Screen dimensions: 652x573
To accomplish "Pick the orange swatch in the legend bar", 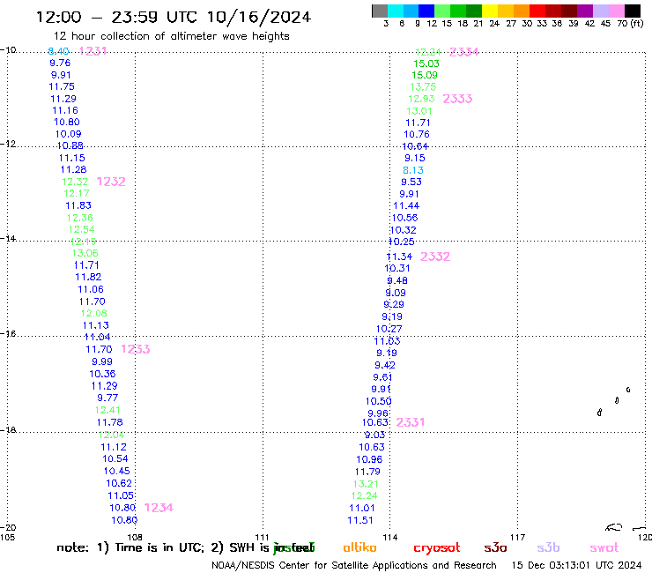I will pyautogui.click(x=522, y=11).
